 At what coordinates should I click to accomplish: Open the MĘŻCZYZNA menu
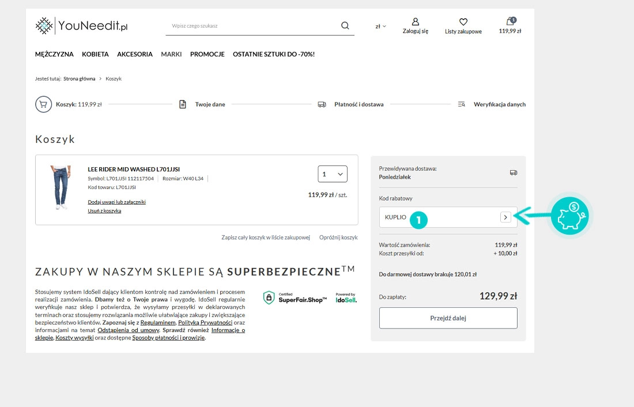tap(54, 54)
